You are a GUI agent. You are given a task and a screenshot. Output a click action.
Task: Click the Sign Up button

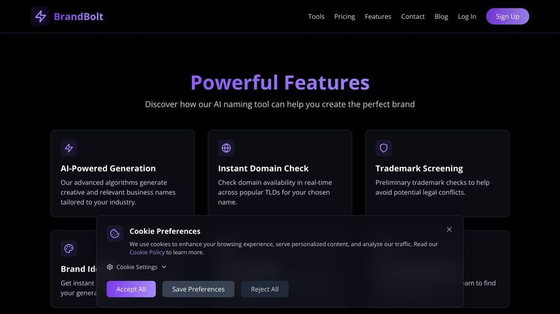click(507, 16)
